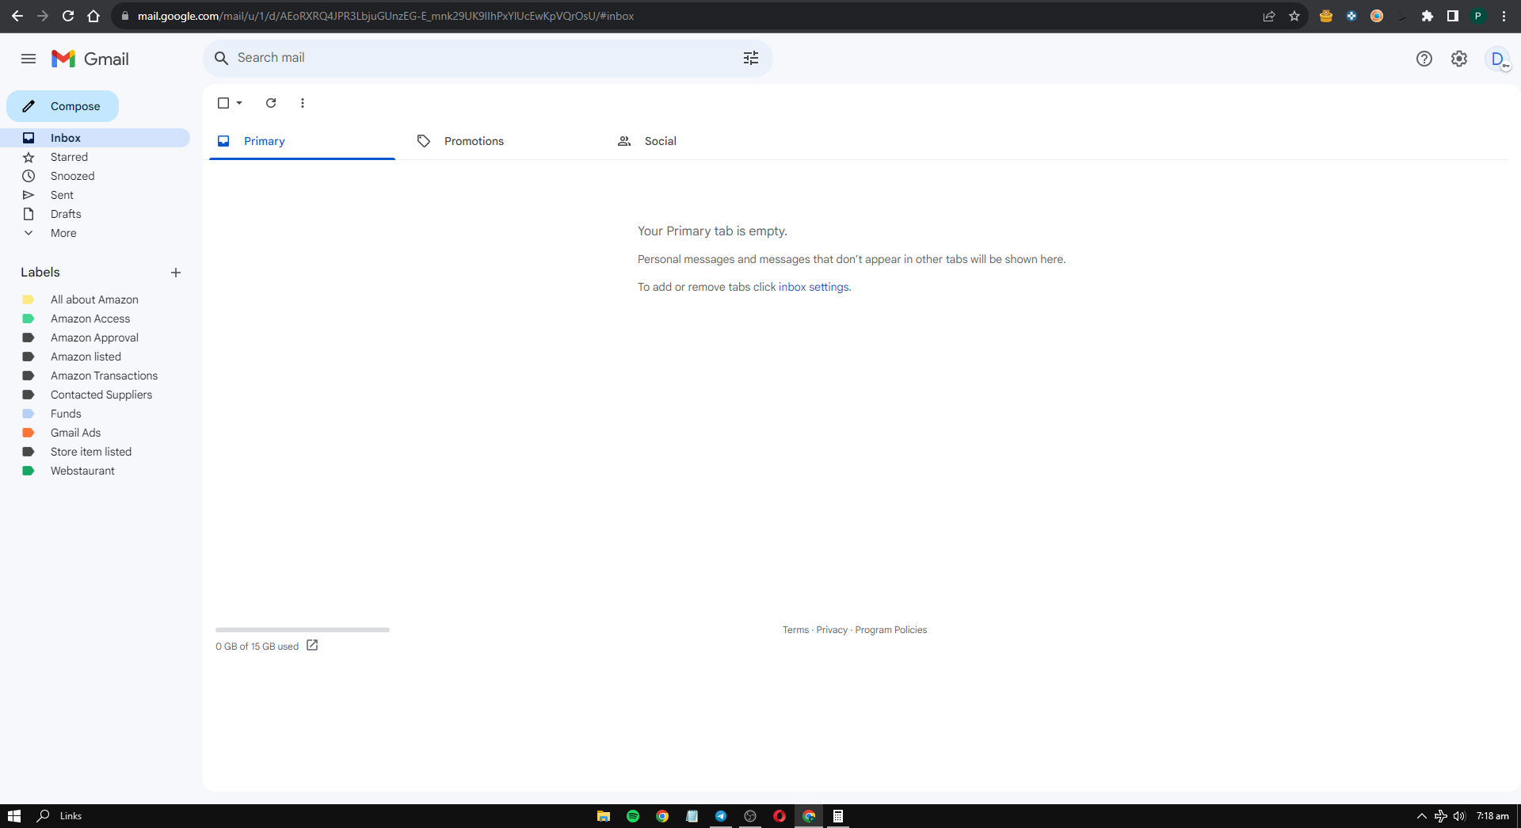
Task: Click the storage usage progress bar
Action: point(303,630)
